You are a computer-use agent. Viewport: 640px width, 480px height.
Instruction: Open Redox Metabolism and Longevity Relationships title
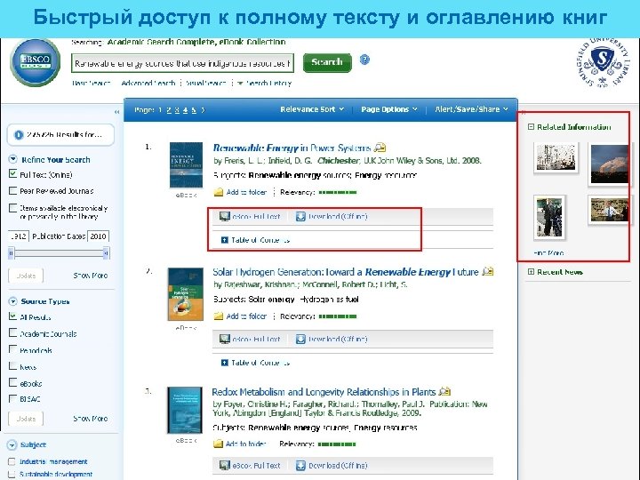[324, 392]
